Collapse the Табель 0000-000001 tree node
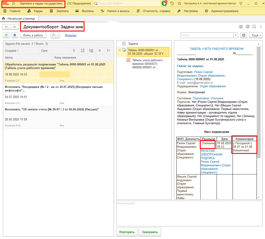Screen dimensions: 265x239 120,50
